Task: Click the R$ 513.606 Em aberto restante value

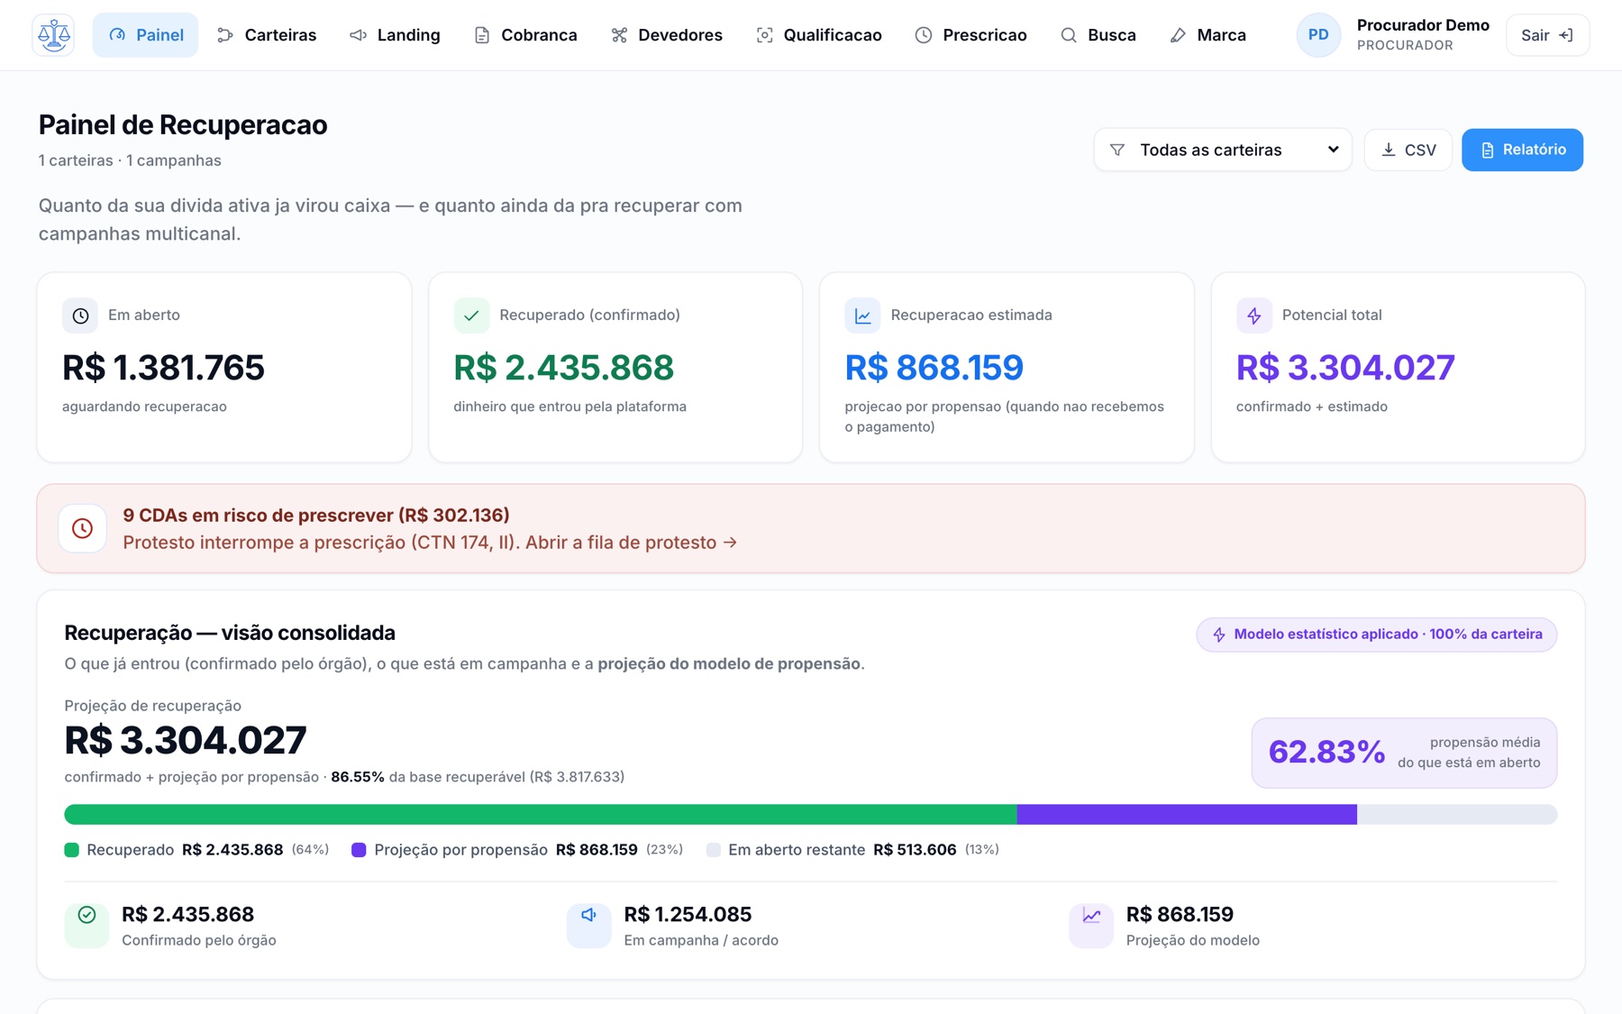Action: tap(915, 850)
